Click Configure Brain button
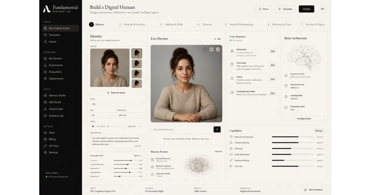The height and width of the screenshot is (195, 371). point(304,119)
